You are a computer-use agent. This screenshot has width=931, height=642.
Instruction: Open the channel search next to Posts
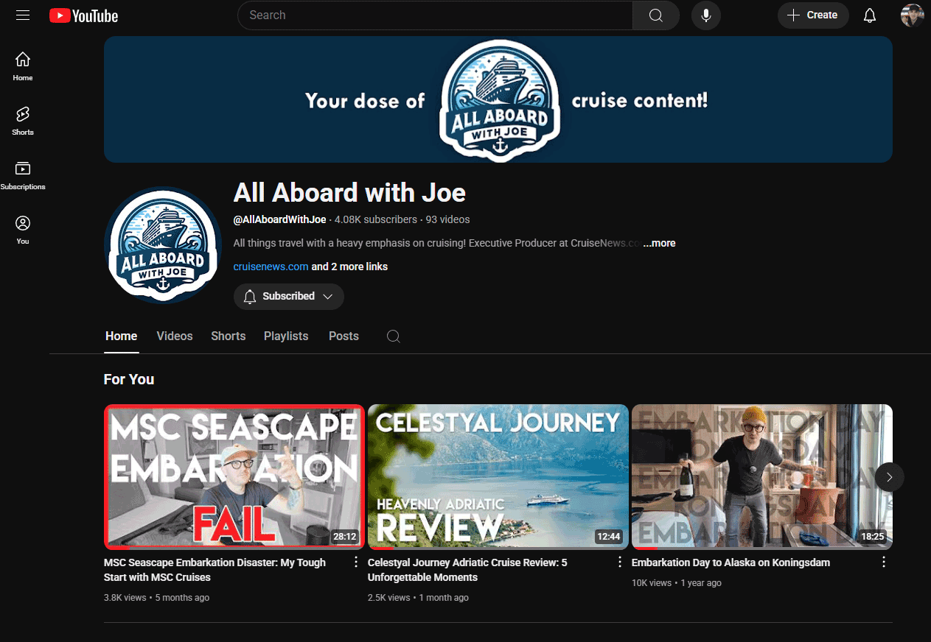[393, 336]
